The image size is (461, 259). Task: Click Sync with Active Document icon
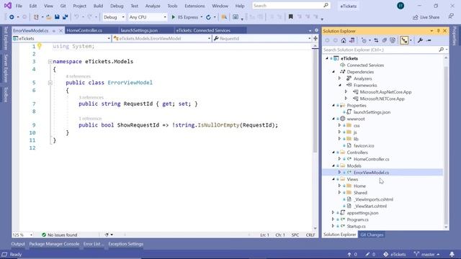click(376, 40)
